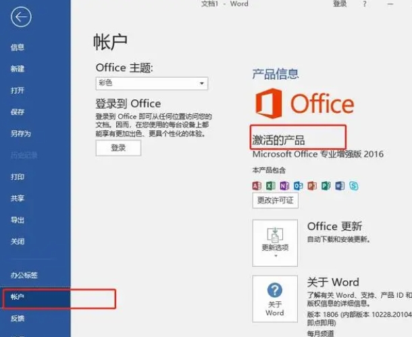Click the orange Office logo
Image resolution: width=412 pixels, height=337 pixels.
pos(305,103)
